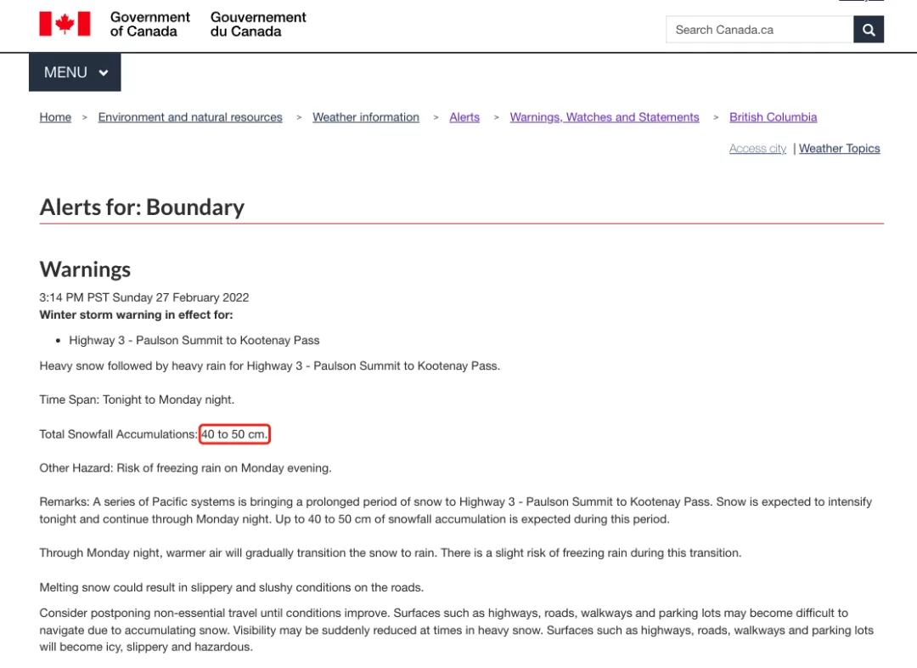Click the Canadian flag logo
The image size is (917, 668).
65,24
